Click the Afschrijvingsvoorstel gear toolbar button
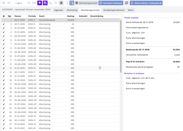 [x=86, y=3]
